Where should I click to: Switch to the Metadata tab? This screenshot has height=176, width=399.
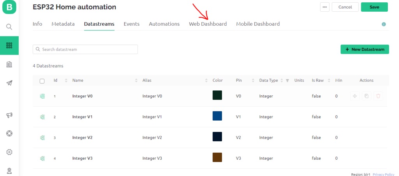click(x=63, y=24)
